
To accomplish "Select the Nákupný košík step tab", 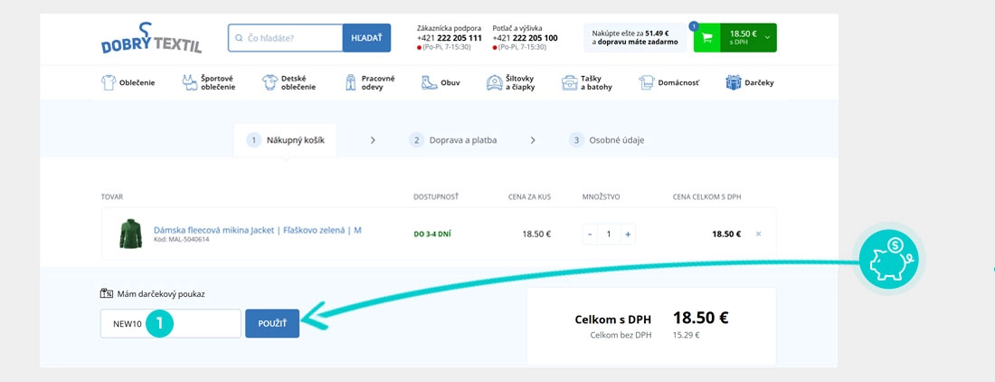I will click(x=285, y=140).
